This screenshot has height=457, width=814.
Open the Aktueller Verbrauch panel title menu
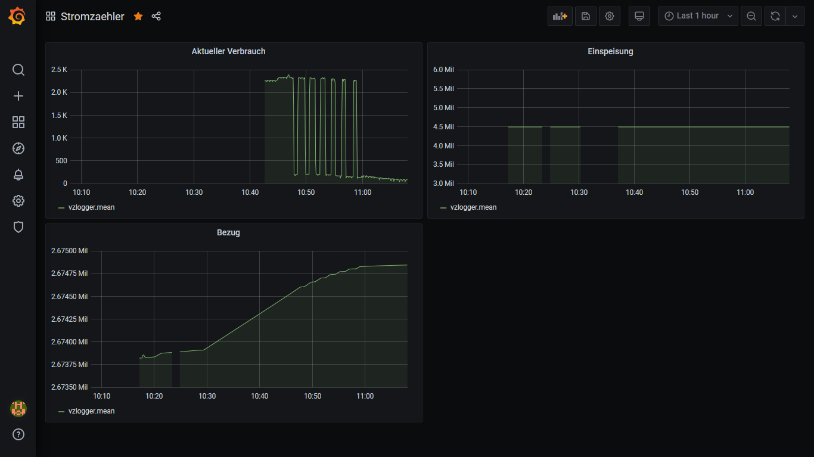tap(228, 51)
